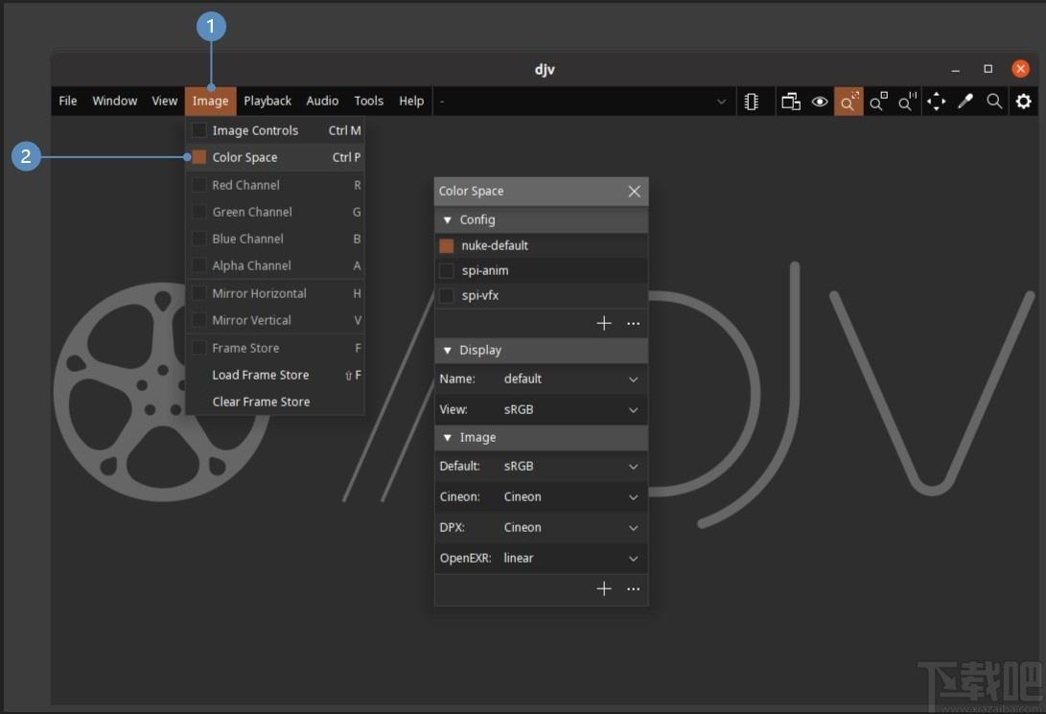
Task: Toggle the pan/move arrows tool
Action: [x=936, y=102]
